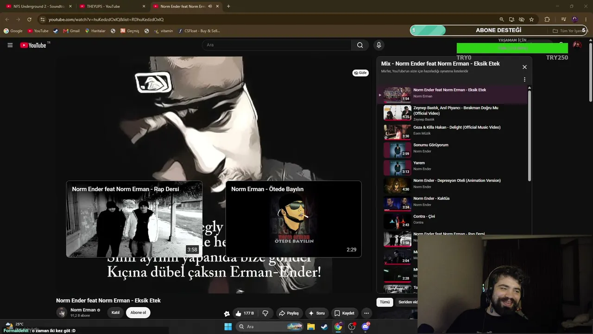Open Discord from the taskbar
593x334 pixels.
pos(366,327)
